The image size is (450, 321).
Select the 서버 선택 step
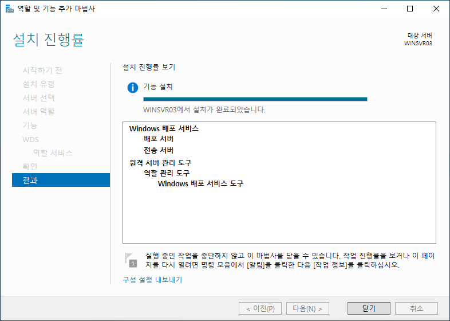point(39,98)
